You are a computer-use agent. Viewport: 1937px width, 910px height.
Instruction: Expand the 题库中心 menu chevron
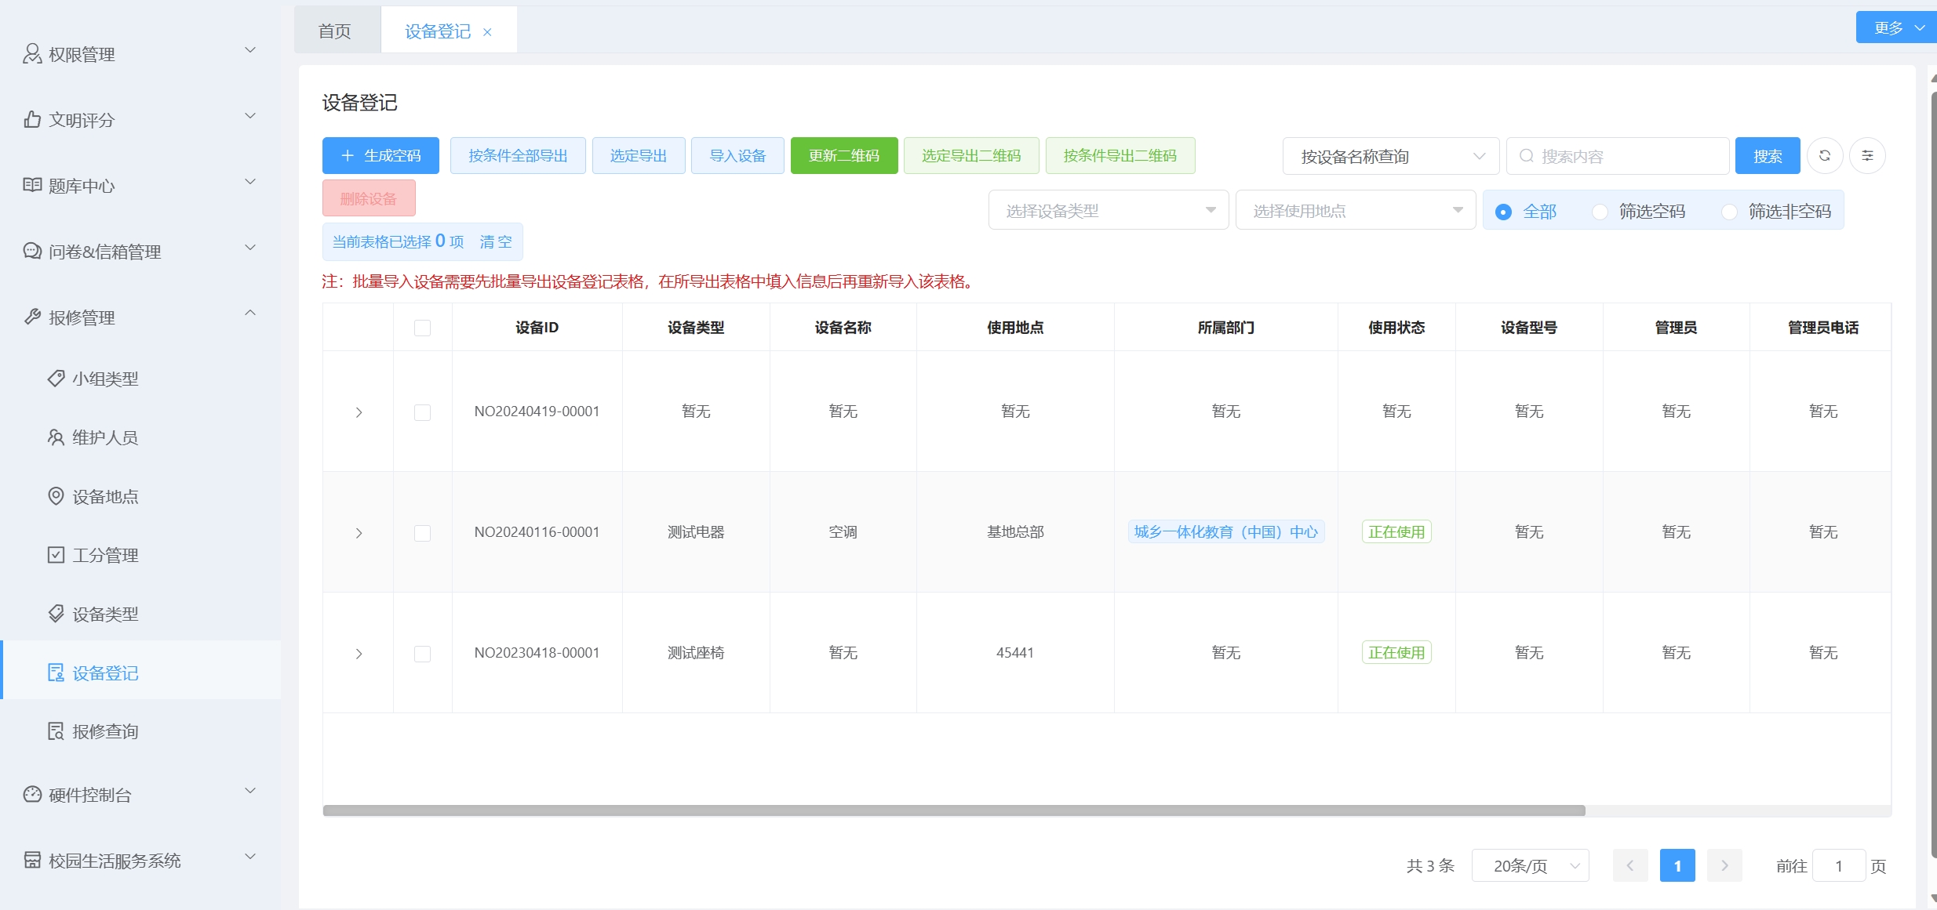250,182
